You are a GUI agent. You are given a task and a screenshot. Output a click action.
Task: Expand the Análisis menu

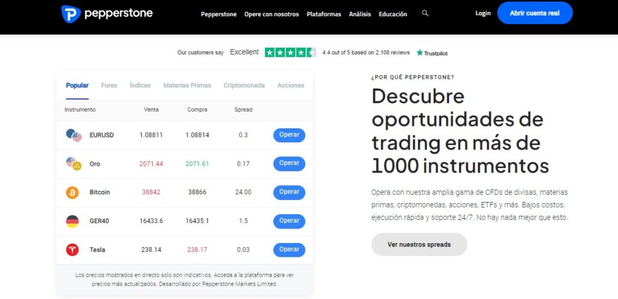pyautogui.click(x=360, y=14)
